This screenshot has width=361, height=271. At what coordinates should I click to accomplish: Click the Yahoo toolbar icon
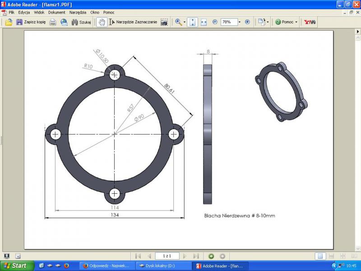(x=310, y=22)
